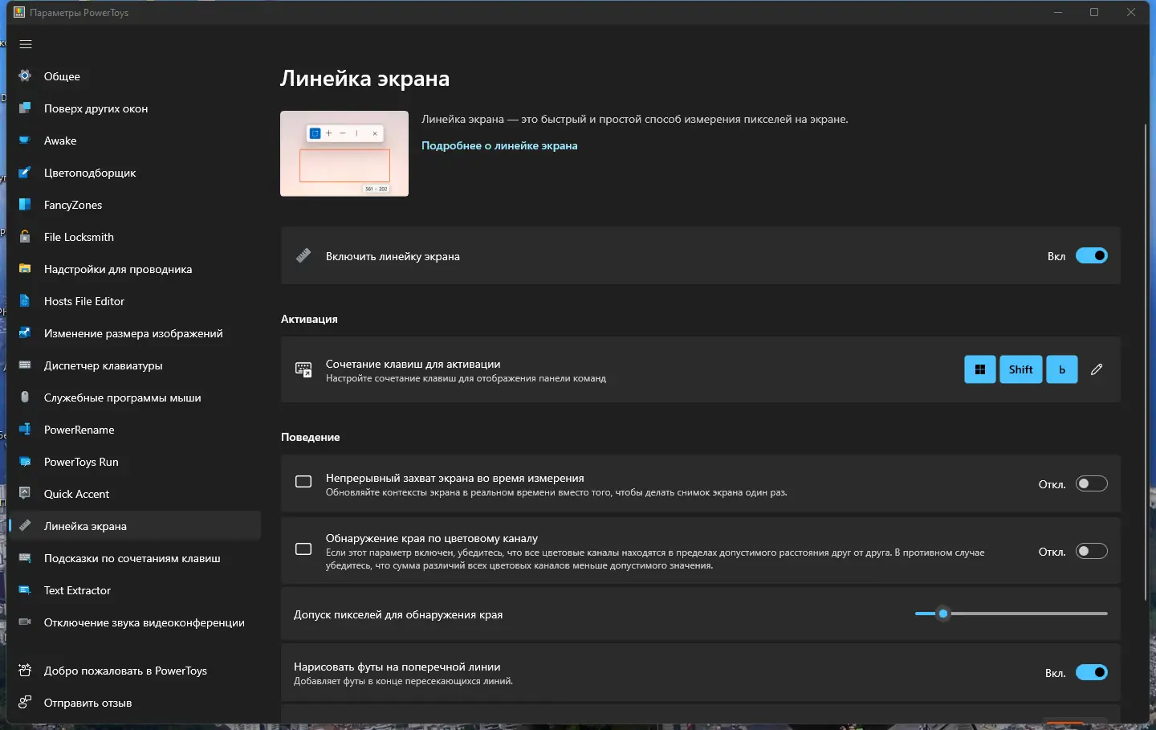1156x730 pixels.
Task: Enable continuous screen capture toggle
Action: click(1091, 483)
